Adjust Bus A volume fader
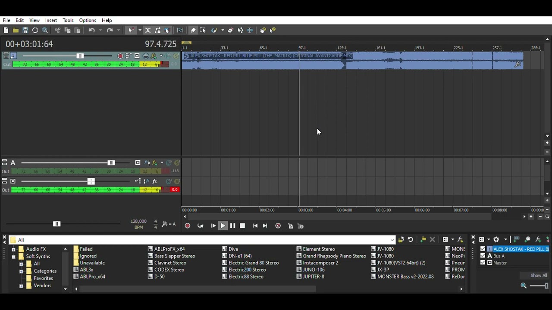This screenshot has width=552, height=310. pyautogui.click(x=111, y=163)
